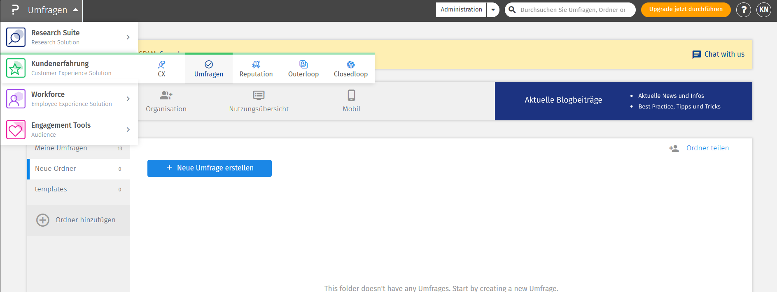This screenshot has height=292, width=777.
Task: Select Kundenerfahrung in product menu
Action: pos(69,68)
